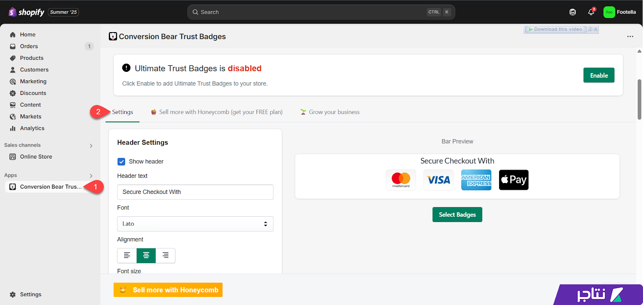Image resolution: width=643 pixels, height=305 pixels.
Task: Switch to the Settings tab
Action: tap(123, 112)
